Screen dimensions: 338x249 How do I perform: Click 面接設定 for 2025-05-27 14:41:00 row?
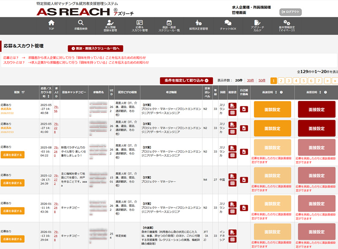(316, 129)
